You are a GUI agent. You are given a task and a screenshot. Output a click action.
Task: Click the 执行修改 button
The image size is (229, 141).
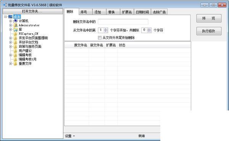pos(209,31)
